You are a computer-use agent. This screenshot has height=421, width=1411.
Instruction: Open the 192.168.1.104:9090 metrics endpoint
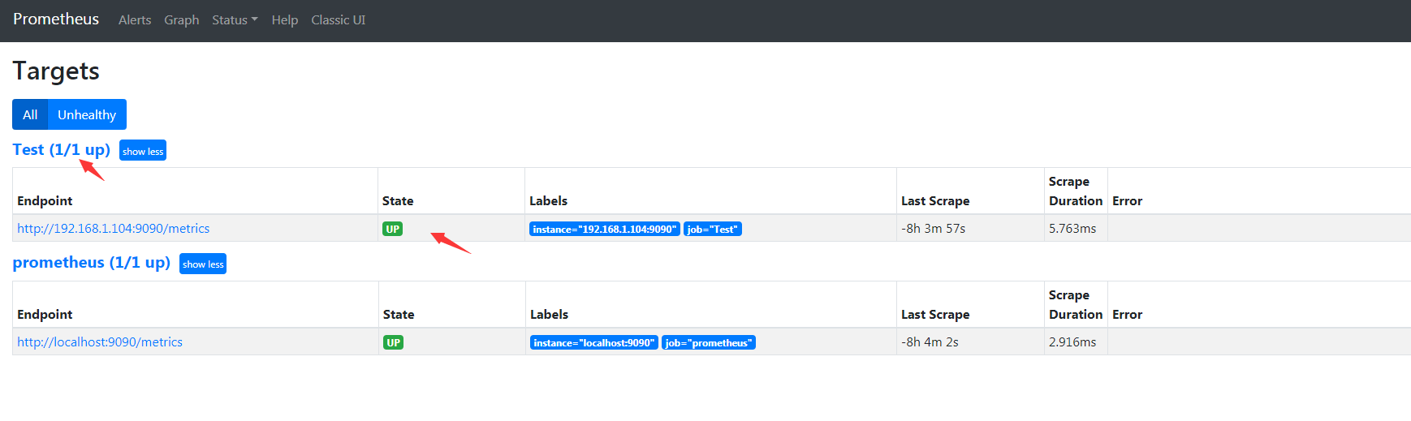coord(113,229)
